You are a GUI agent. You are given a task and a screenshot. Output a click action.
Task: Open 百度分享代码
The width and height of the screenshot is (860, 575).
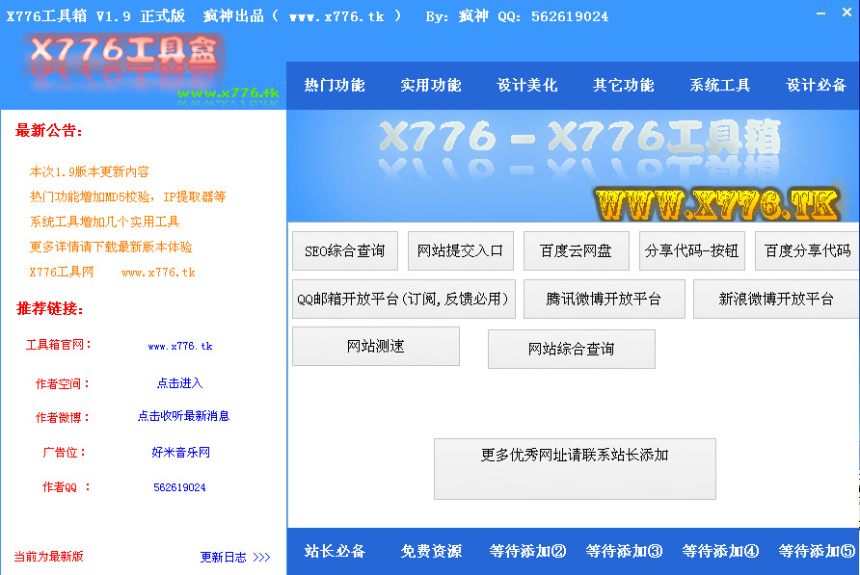(807, 251)
